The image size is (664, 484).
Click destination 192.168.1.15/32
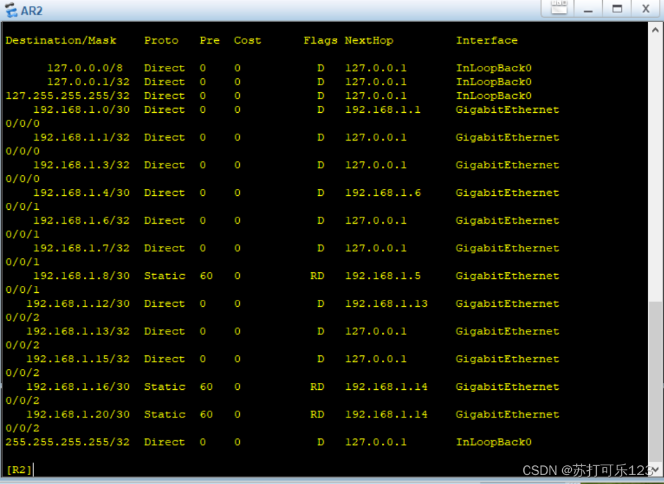click(78, 359)
